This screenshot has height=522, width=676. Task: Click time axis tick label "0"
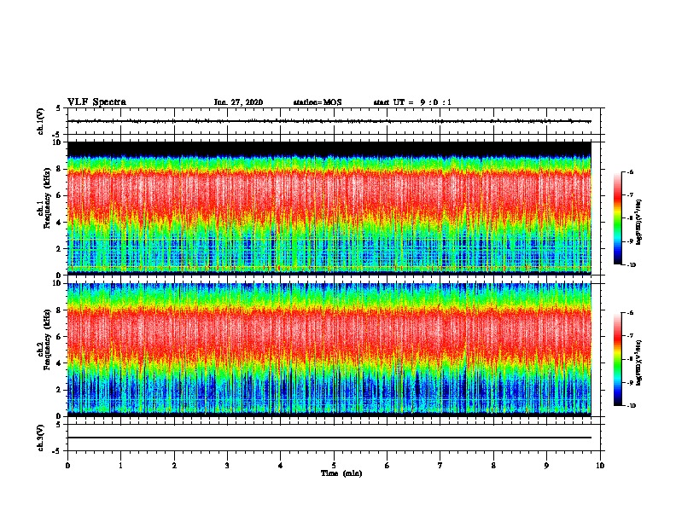[67, 466]
